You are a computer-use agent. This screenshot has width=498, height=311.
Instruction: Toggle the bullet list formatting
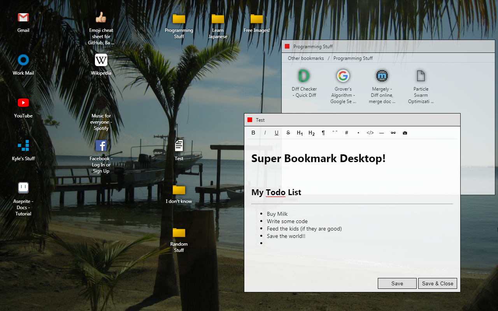358,133
